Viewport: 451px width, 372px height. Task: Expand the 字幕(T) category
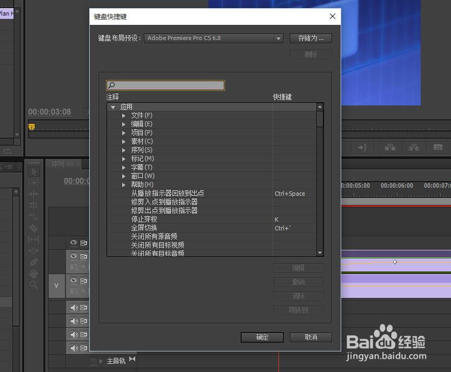124,167
